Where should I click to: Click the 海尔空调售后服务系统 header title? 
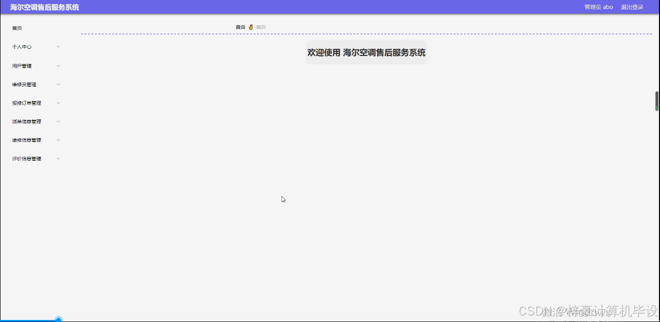tap(44, 7)
